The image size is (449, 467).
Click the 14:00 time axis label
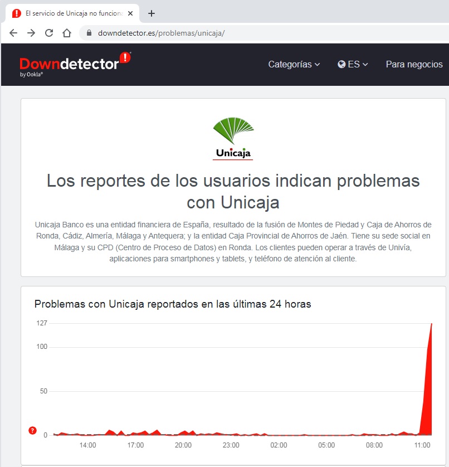(x=87, y=445)
